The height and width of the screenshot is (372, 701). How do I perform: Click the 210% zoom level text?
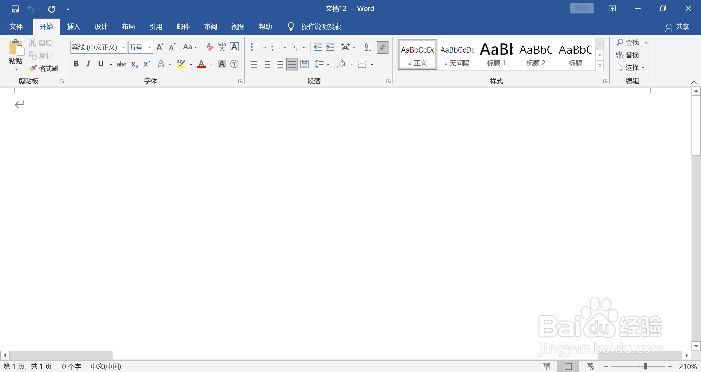tap(688, 367)
